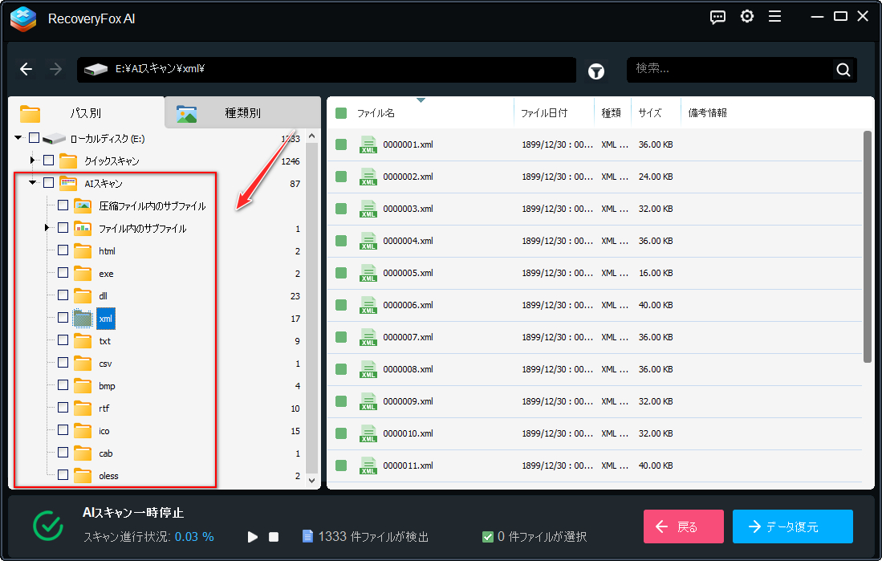Open settings gear in title bar
This screenshot has width=882, height=561.
point(746,17)
